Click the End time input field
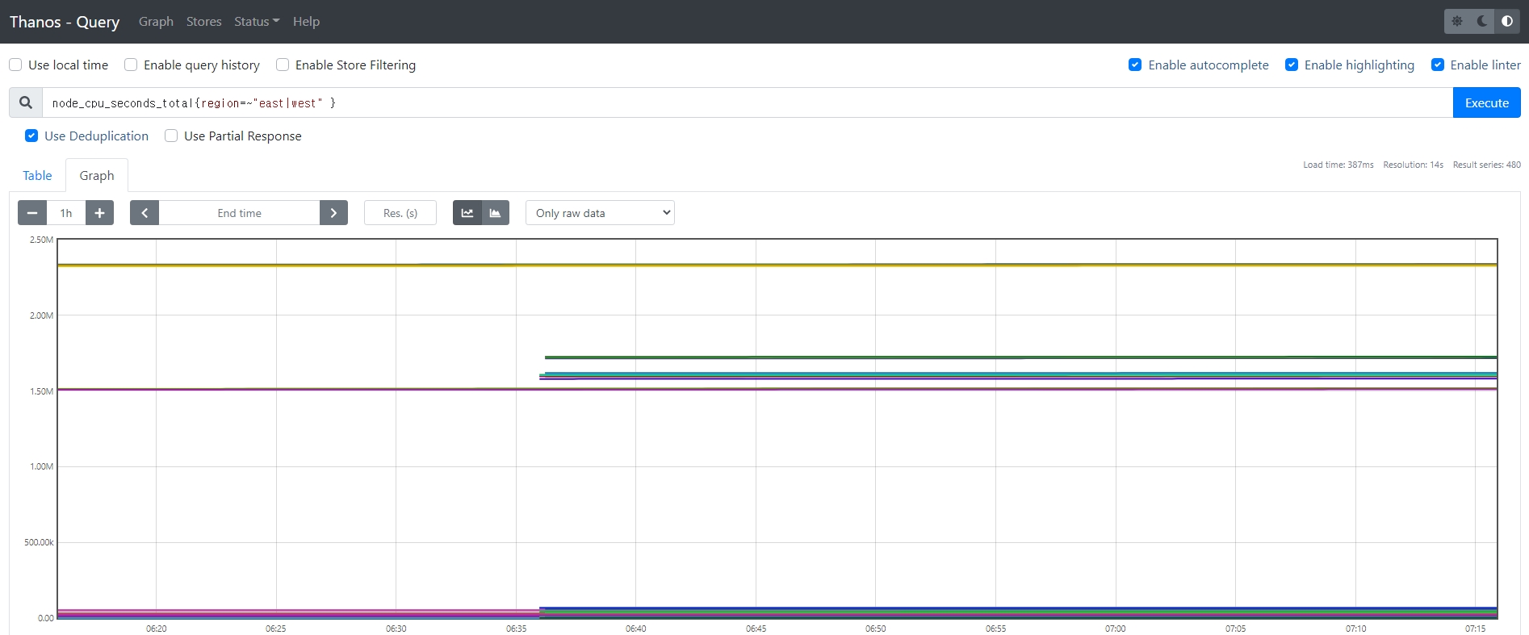 tap(239, 213)
